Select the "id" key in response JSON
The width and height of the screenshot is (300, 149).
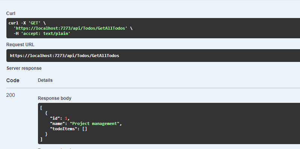tap(54, 119)
